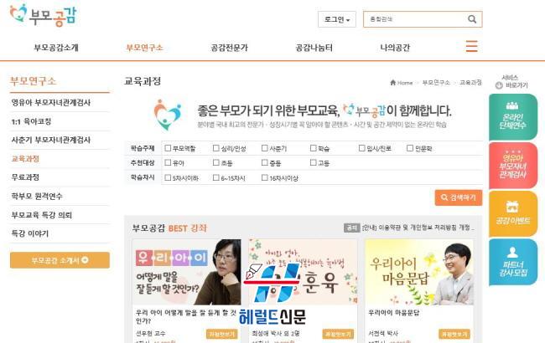Click into the 통합검색 input field
545x343 pixels.
click(415, 19)
